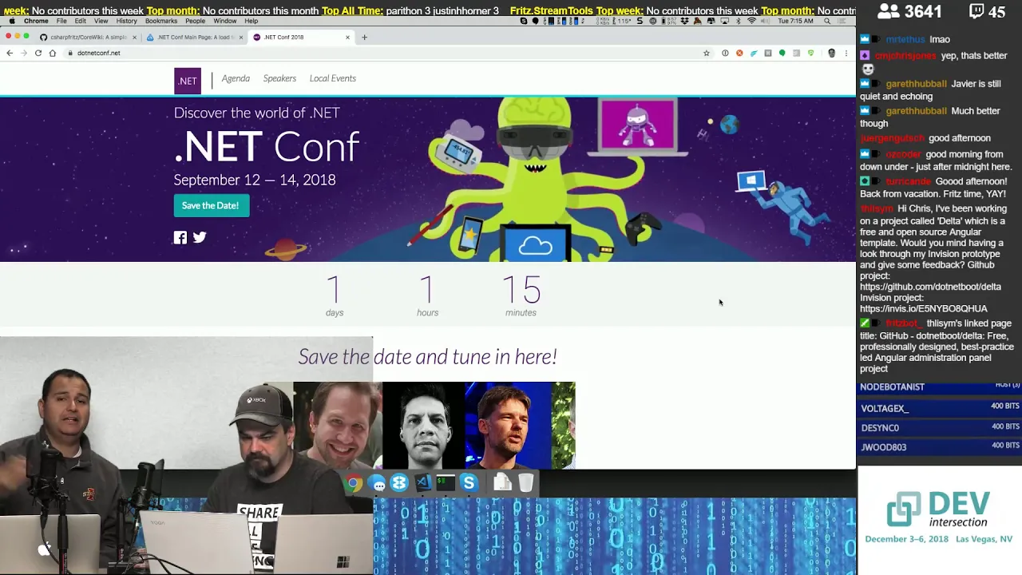Open a new tab with plus button
Screen dimensions: 1022x575
(x=364, y=37)
